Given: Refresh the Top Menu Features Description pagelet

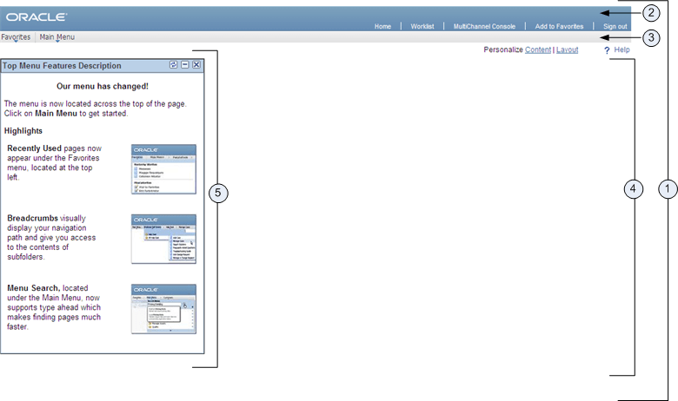Looking at the screenshot, I should click(x=173, y=65).
